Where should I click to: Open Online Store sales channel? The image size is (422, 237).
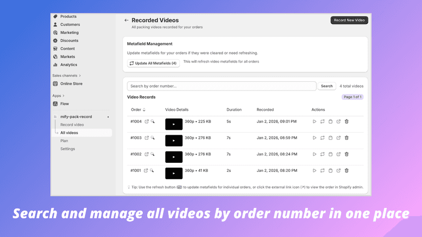[71, 83]
